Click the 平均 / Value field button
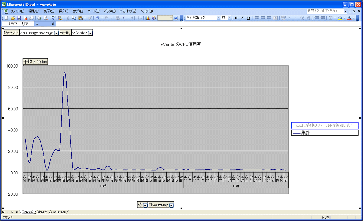Image resolution: width=363 pixels, height=221 pixels. click(x=35, y=62)
